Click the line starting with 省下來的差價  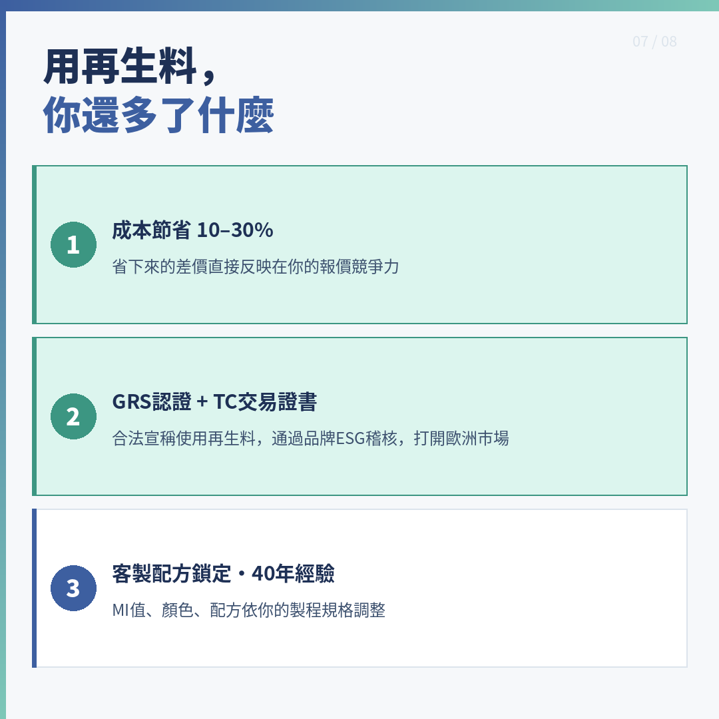coord(256,267)
